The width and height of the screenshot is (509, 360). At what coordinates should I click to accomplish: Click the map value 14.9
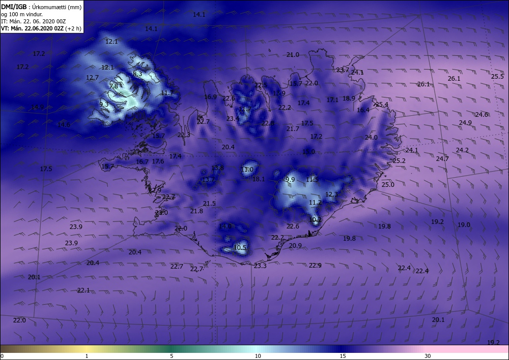[x=37, y=107]
